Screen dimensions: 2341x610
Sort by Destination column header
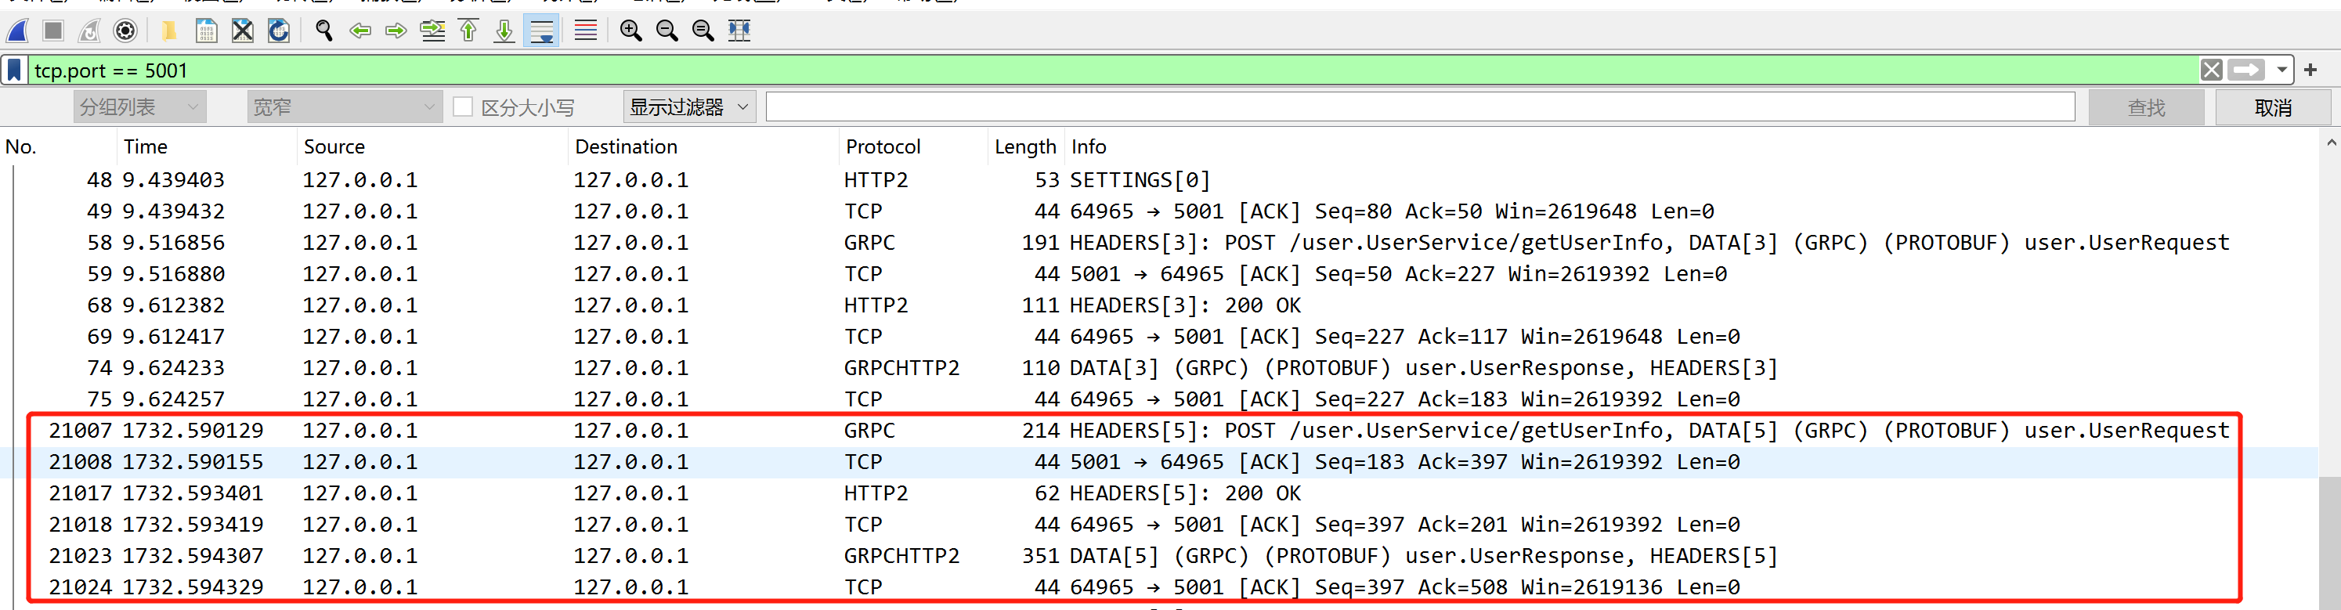[703, 146]
